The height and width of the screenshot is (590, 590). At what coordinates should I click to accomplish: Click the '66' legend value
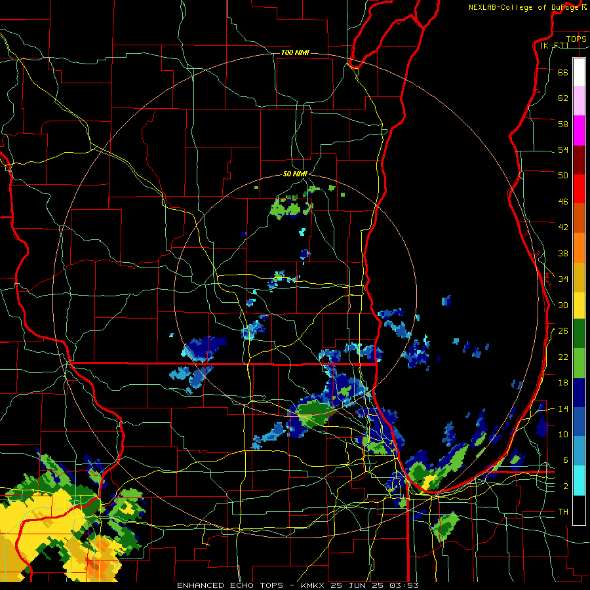click(563, 72)
